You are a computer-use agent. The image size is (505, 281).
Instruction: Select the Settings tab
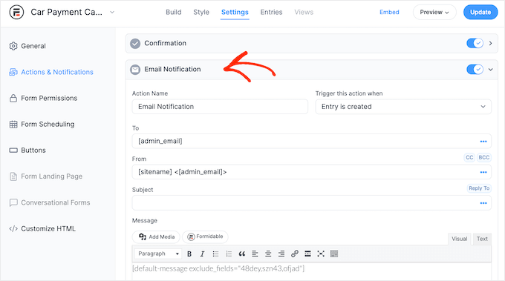tap(235, 12)
